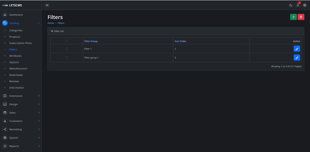
Task: Open the notifications bell
Action: (x=298, y=5)
